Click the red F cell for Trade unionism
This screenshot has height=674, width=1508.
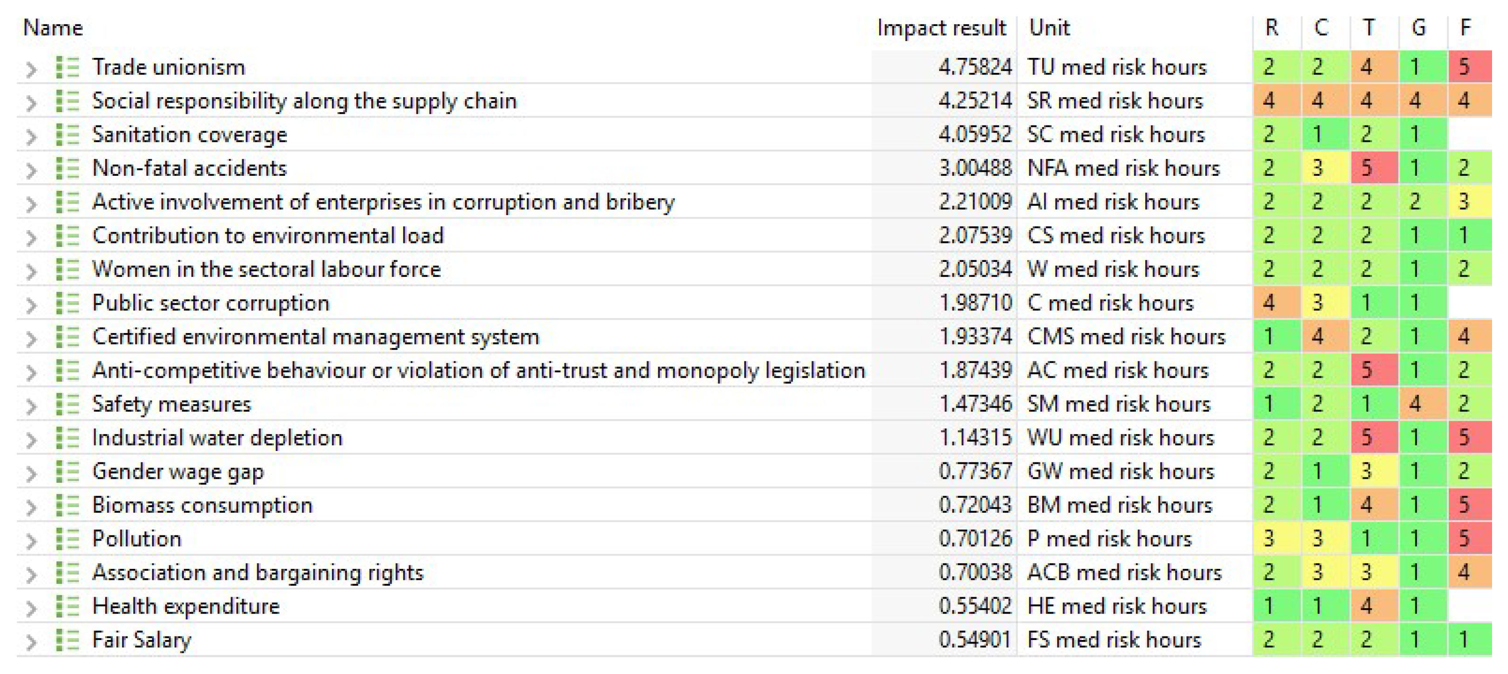(x=1469, y=67)
